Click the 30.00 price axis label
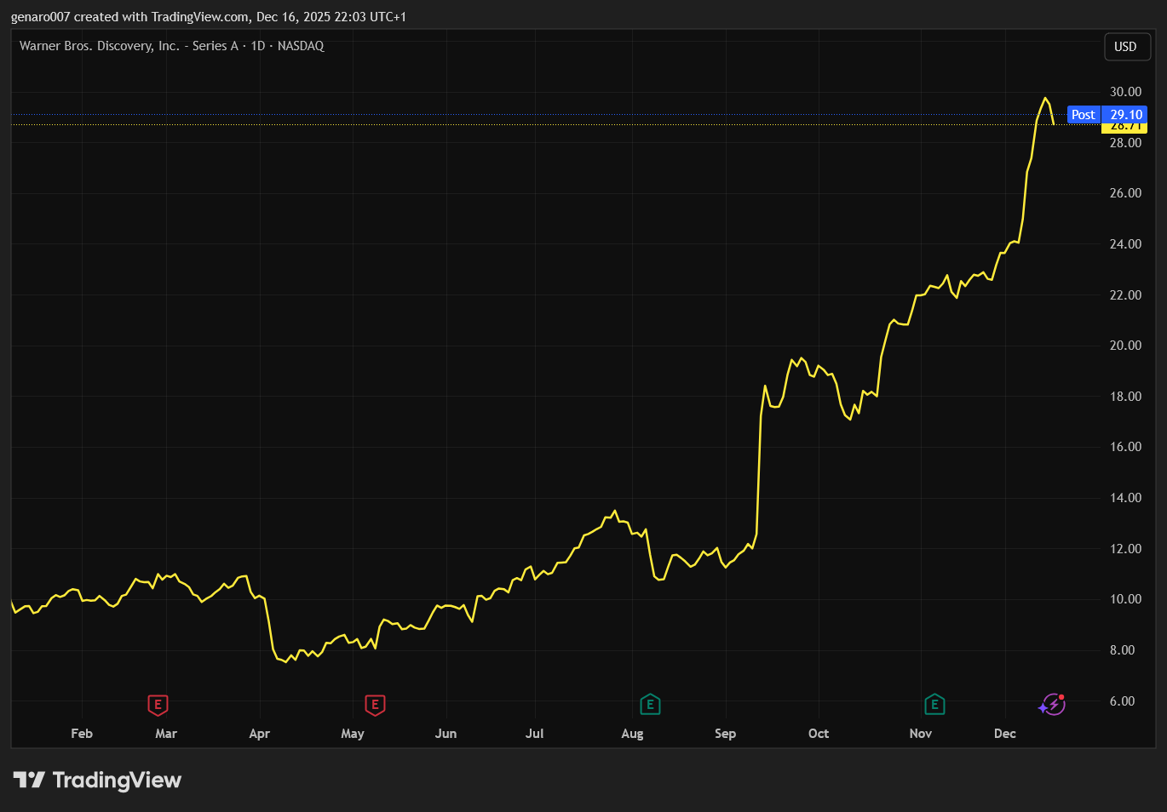Viewport: 1167px width, 812px height. pyautogui.click(x=1125, y=92)
